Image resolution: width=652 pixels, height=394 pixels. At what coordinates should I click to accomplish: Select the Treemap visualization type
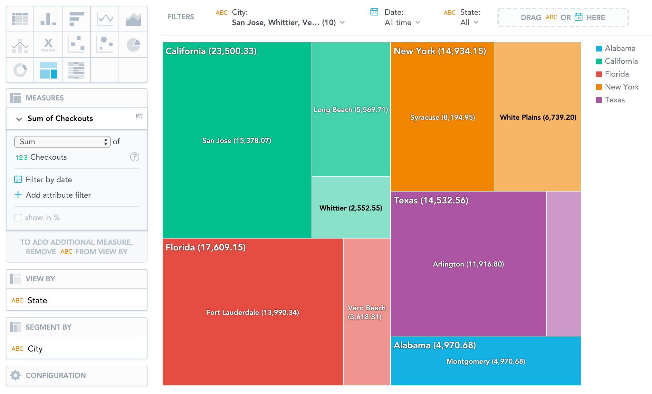[x=48, y=70]
